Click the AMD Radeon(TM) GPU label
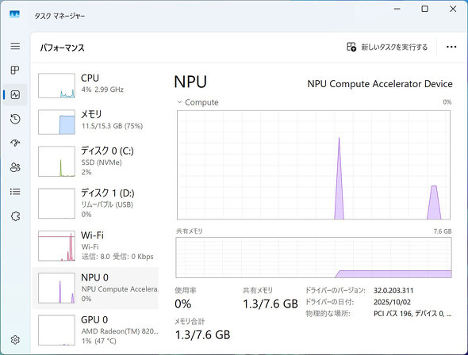The image size is (468, 355). pyautogui.click(x=120, y=331)
